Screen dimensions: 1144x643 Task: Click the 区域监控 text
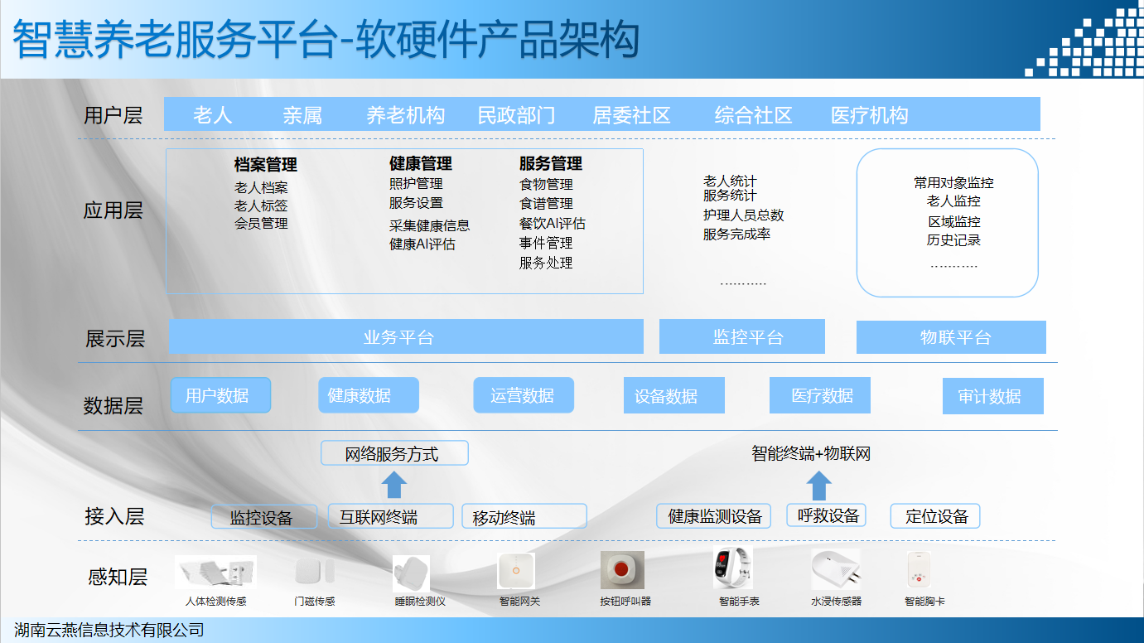[953, 221]
